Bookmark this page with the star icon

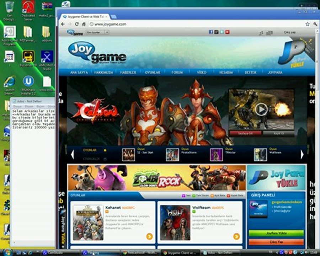point(307,24)
